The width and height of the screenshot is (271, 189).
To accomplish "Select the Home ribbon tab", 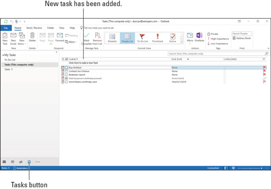I will tap(18, 28).
